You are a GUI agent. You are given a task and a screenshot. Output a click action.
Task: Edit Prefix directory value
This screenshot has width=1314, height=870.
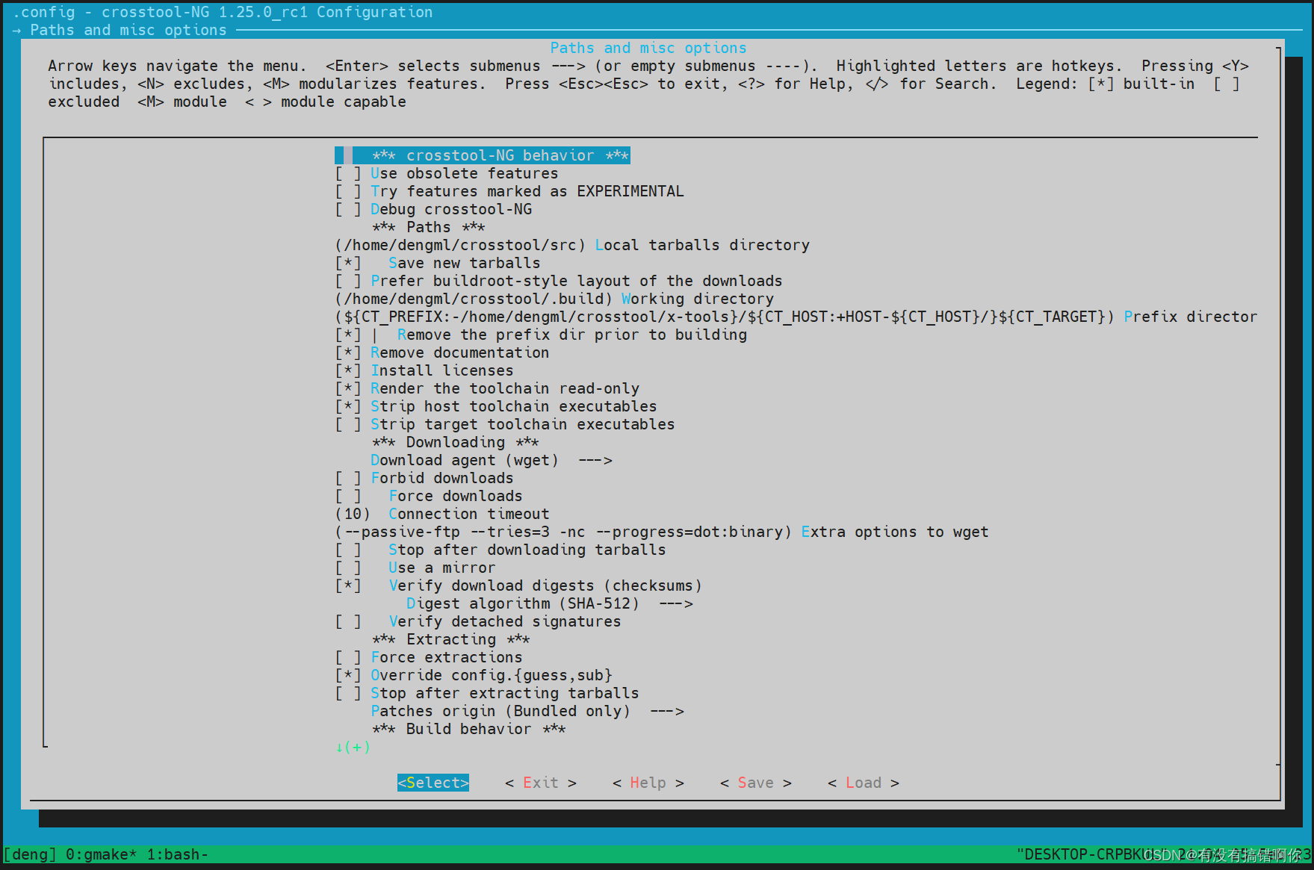pyautogui.click(x=796, y=317)
